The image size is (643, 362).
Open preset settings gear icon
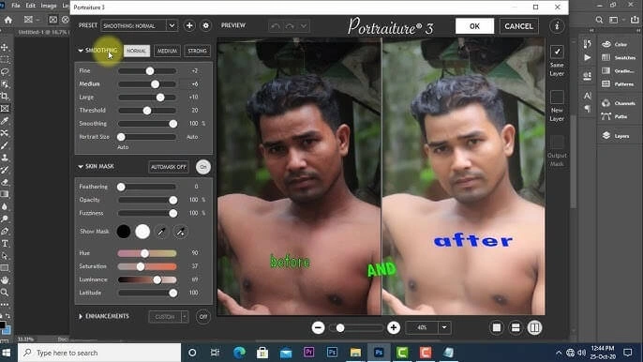point(206,25)
